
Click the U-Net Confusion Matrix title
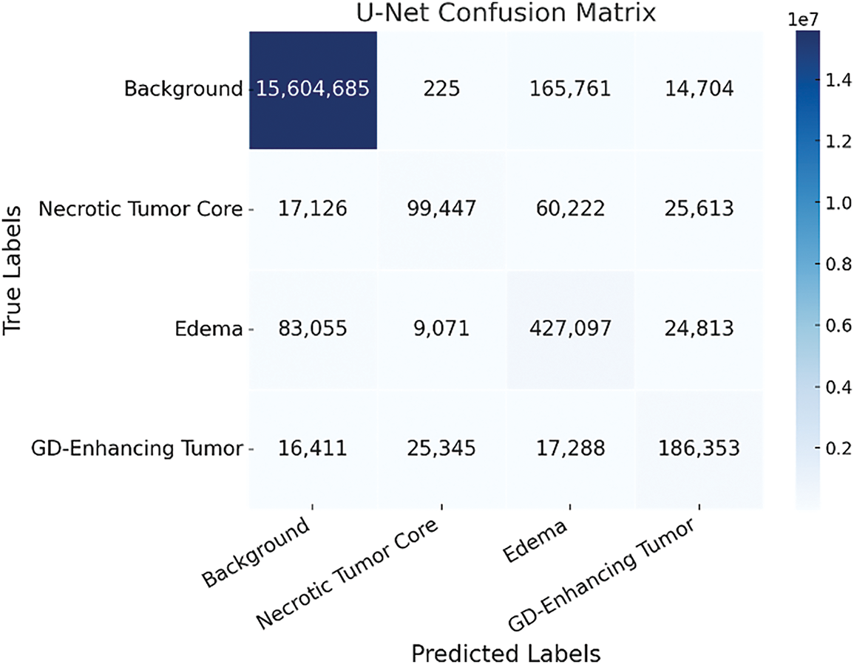click(506, 14)
